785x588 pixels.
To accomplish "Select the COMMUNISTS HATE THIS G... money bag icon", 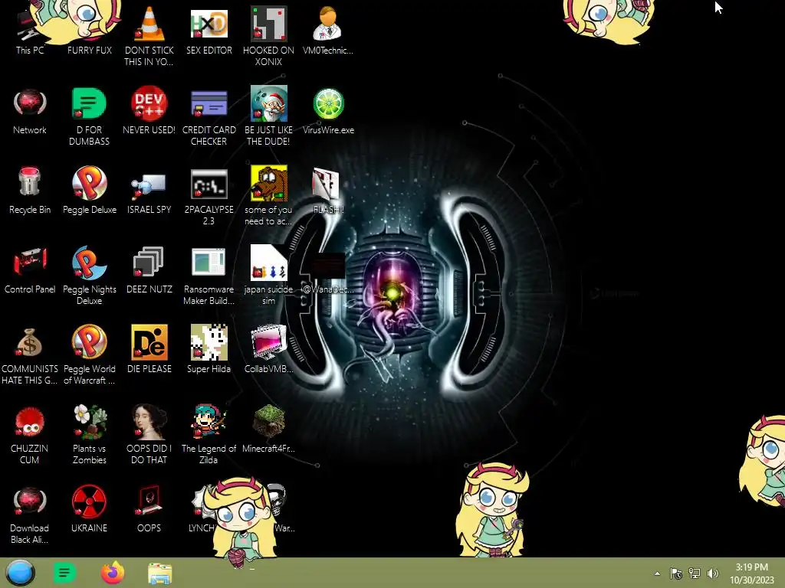I will coord(30,355).
